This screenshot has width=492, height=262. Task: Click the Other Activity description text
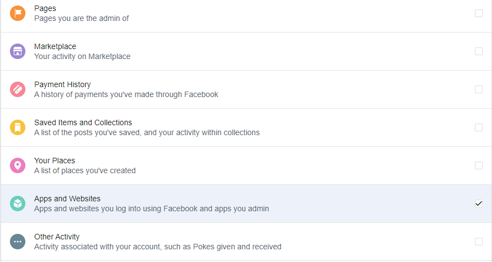click(x=158, y=247)
